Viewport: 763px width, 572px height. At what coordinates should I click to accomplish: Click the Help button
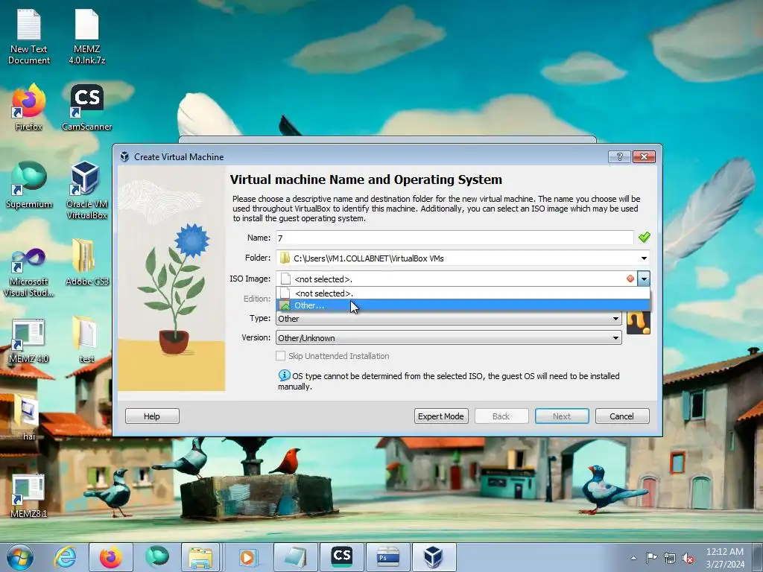[152, 416]
